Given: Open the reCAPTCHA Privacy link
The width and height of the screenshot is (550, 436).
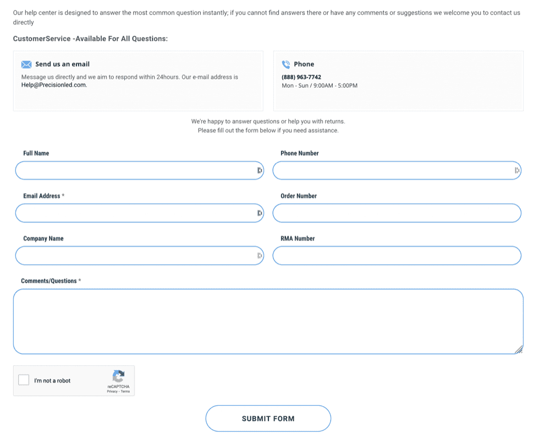Looking at the screenshot, I should [x=112, y=392].
